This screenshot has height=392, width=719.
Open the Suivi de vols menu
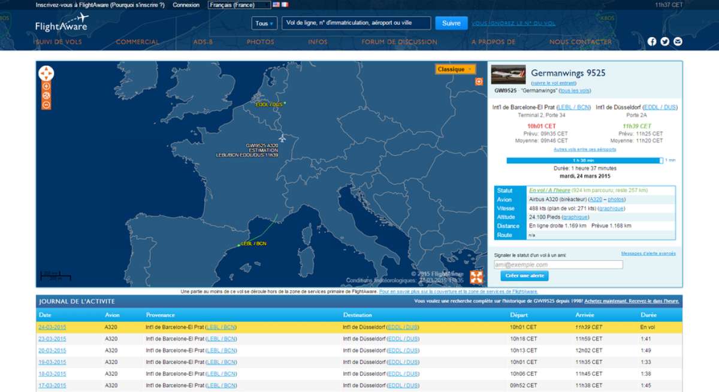tap(59, 42)
